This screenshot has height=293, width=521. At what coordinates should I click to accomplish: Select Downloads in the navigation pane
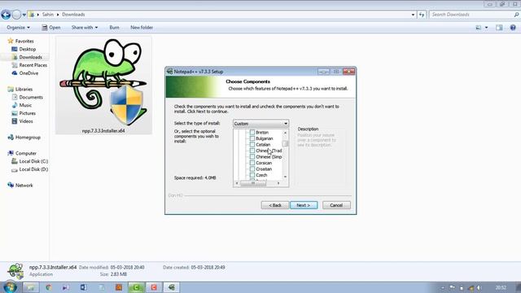click(27, 57)
